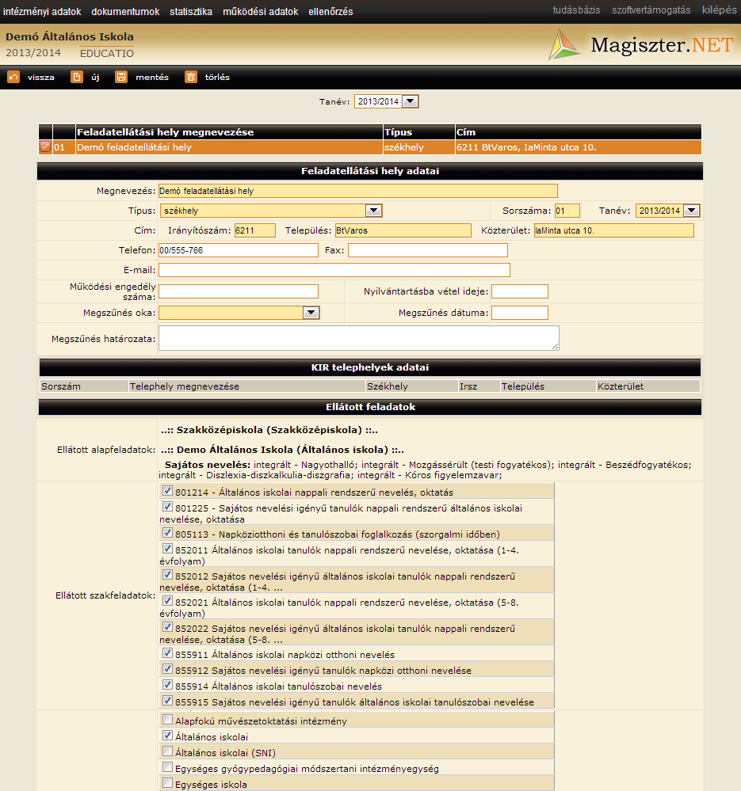The width and height of the screenshot is (741, 791).
Task: Click the Feladatellátási hely megnevezése column header
Action: (x=229, y=132)
